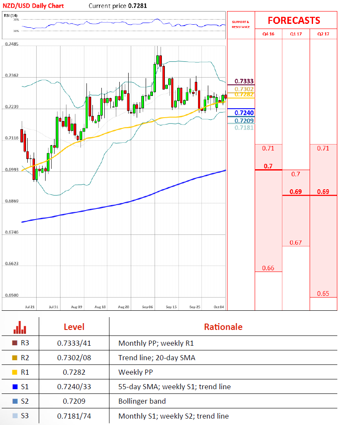
Task: Select the Q2 17 forecast column header
Action: (323, 34)
